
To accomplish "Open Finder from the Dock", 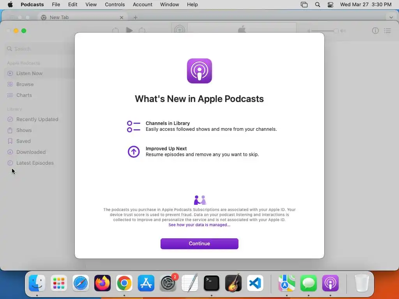I will (x=37, y=283).
